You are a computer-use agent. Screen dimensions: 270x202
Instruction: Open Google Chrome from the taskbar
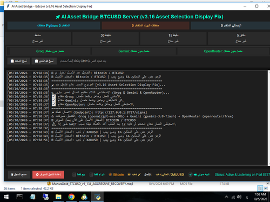tap(71, 197)
